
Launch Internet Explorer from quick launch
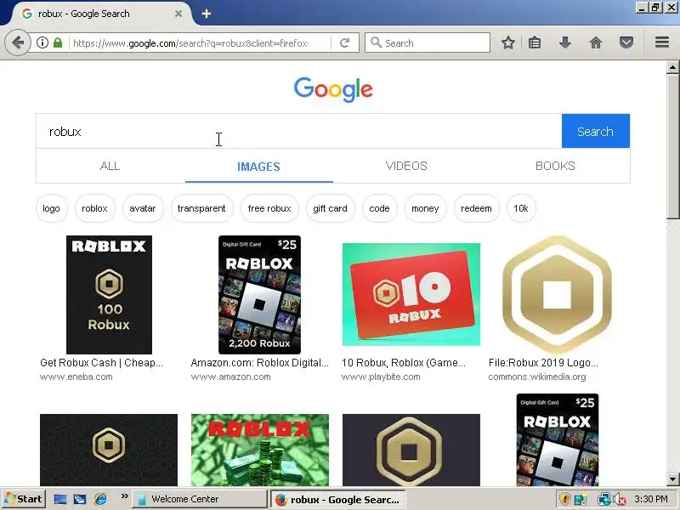(100, 499)
